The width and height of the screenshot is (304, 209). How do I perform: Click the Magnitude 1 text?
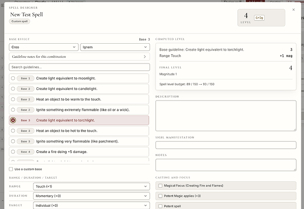point(168,74)
